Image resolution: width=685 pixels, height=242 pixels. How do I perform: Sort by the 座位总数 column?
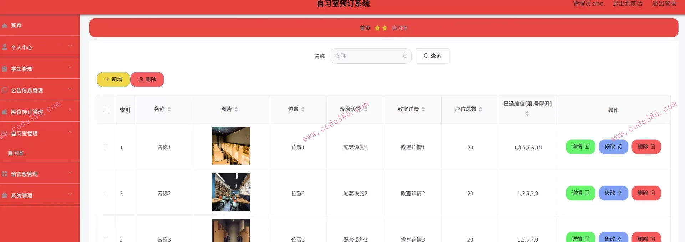[481, 109]
